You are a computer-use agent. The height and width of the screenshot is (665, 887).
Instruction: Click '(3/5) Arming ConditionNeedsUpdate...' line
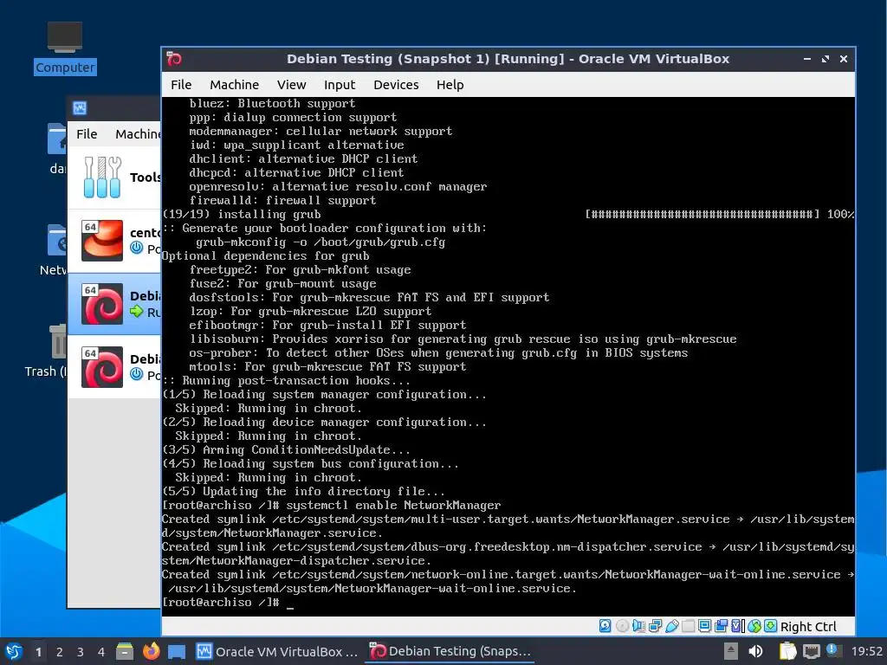pos(286,449)
